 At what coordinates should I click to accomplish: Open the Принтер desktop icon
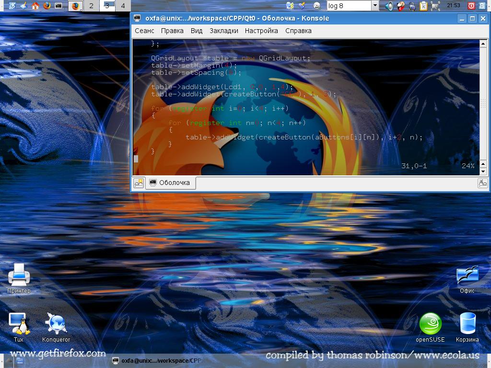(x=19, y=278)
